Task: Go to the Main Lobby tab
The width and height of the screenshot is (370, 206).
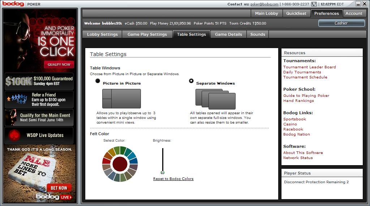Action: 266,13
